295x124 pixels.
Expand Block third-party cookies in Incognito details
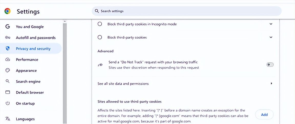pos(271,24)
